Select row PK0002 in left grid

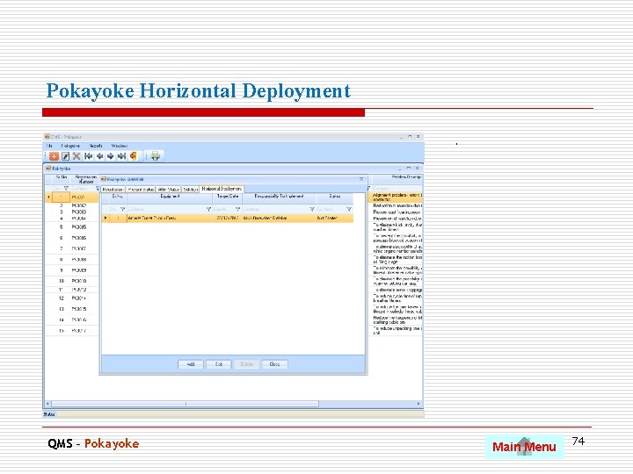(72, 205)
